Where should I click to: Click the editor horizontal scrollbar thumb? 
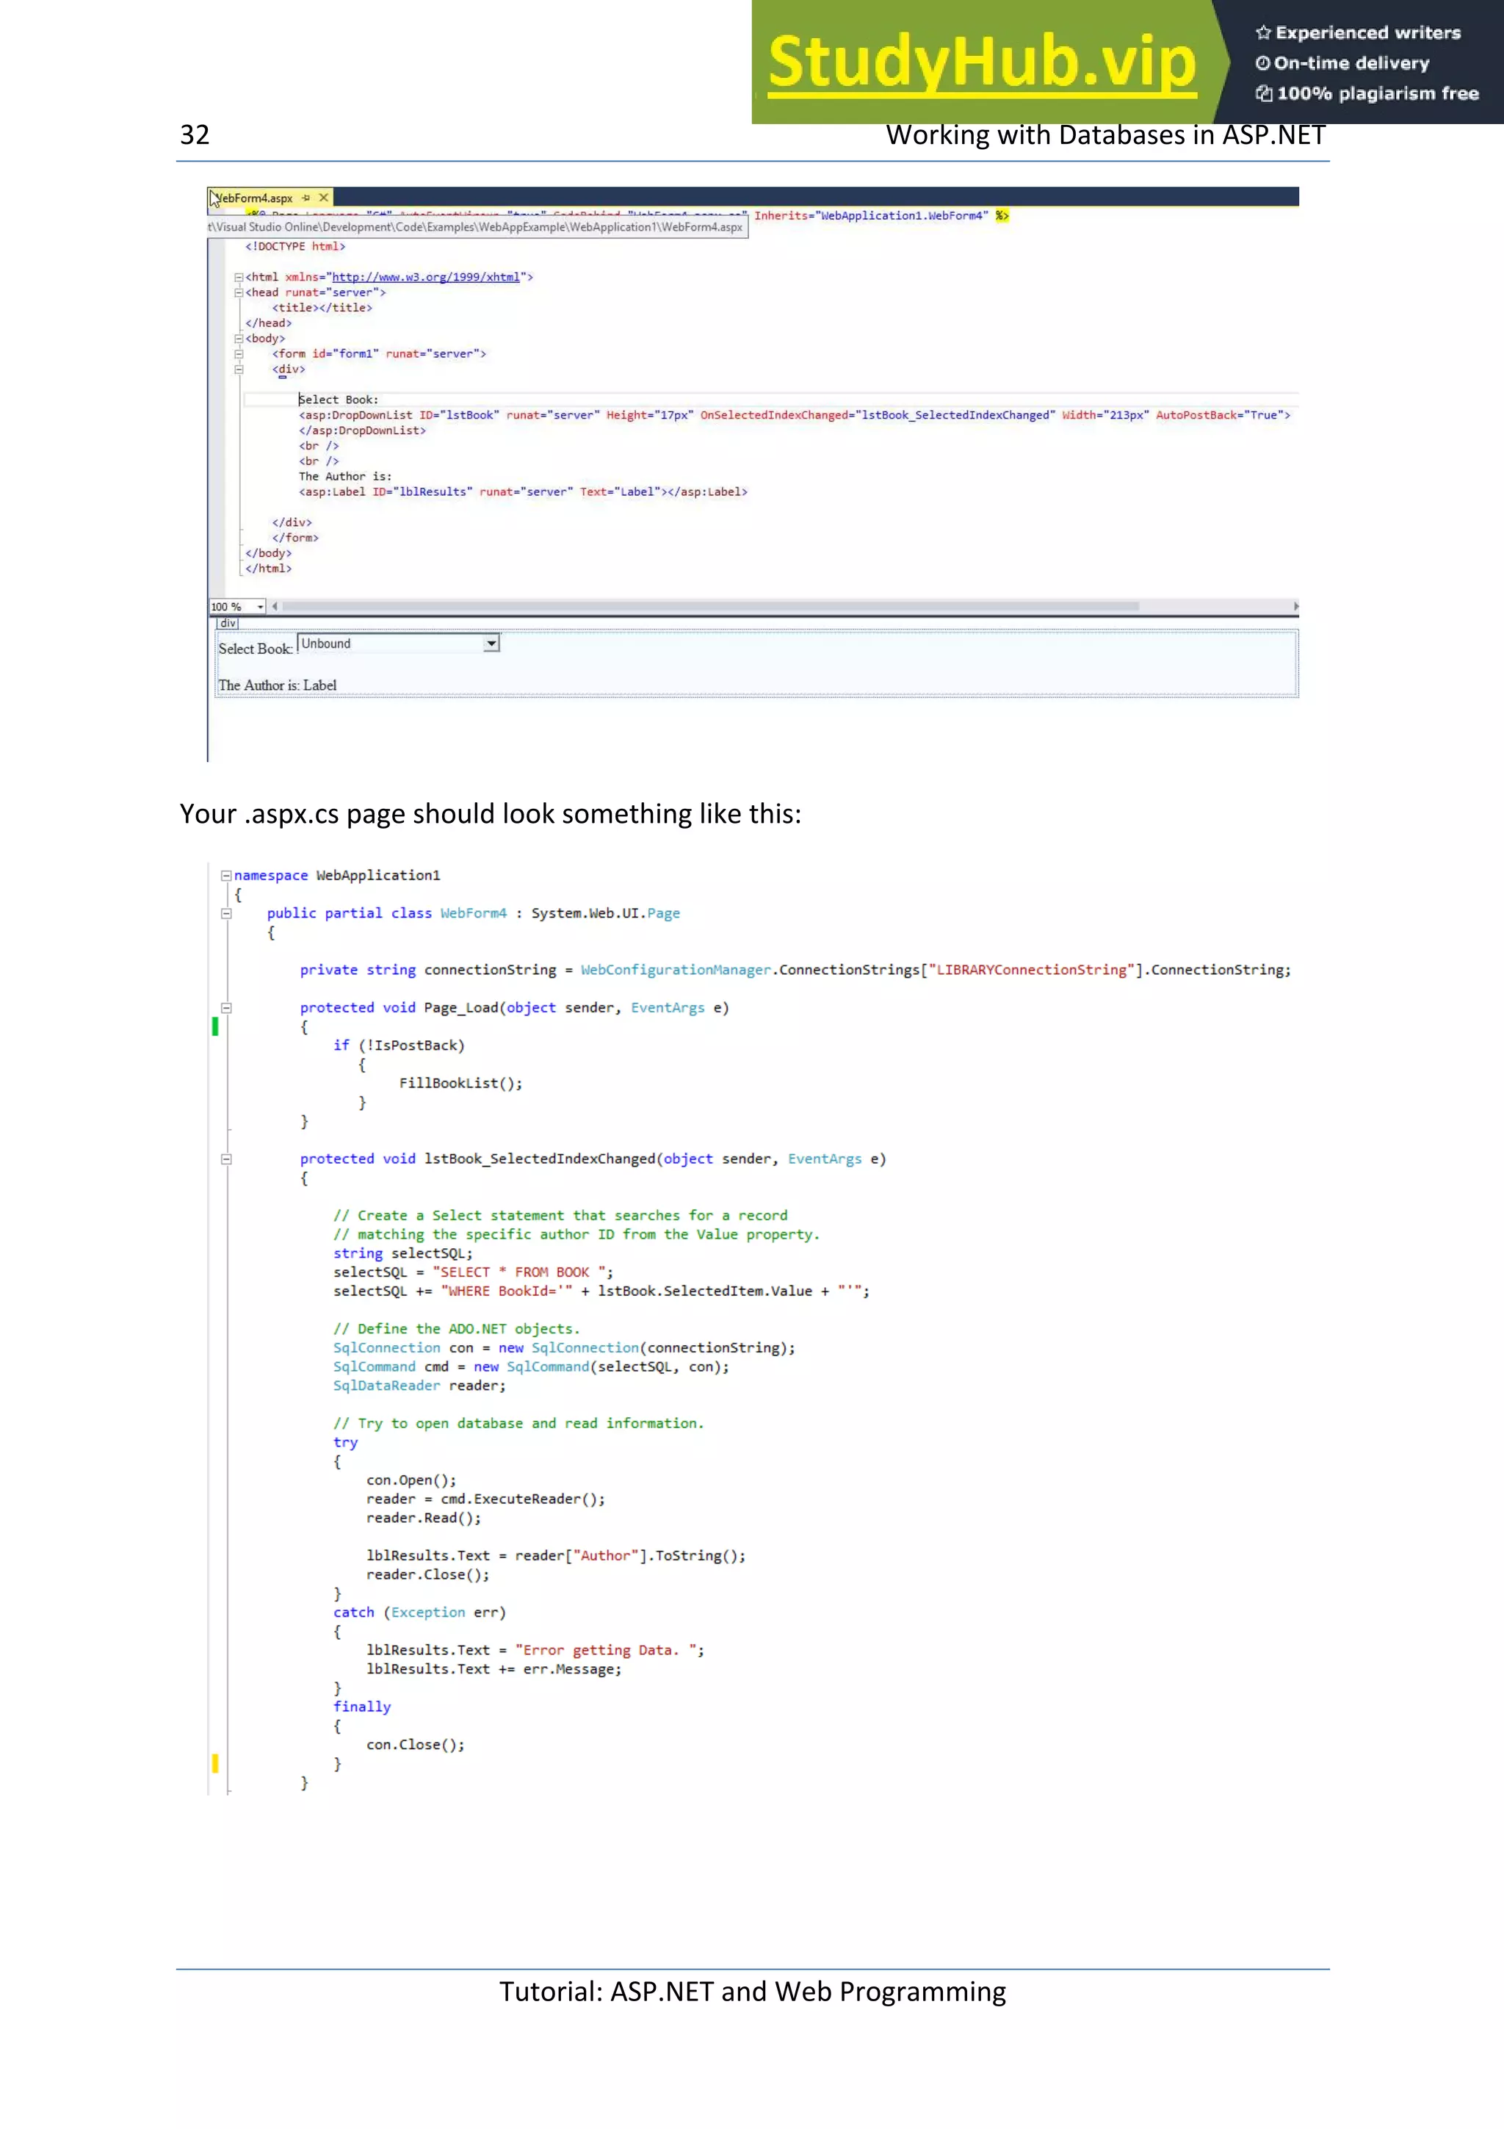tap(711, 606)
